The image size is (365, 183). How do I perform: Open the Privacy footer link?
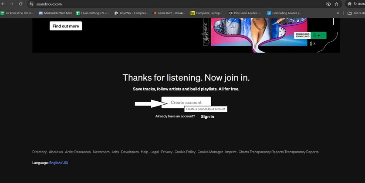click(167, 152)
